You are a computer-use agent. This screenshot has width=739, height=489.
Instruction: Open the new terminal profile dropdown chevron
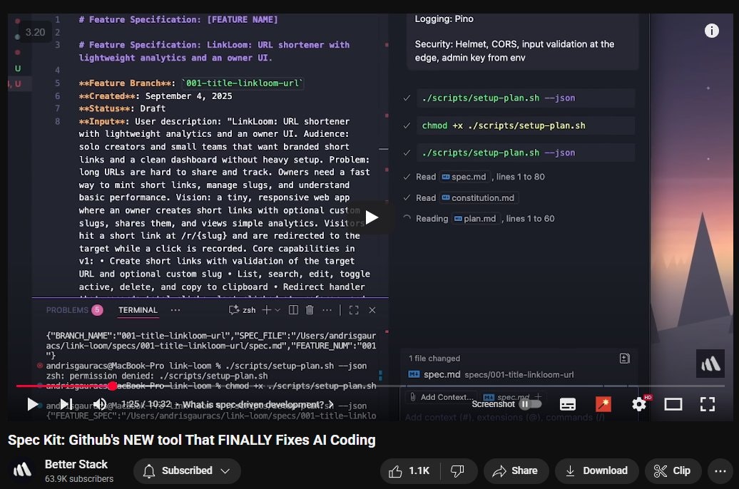277,310
